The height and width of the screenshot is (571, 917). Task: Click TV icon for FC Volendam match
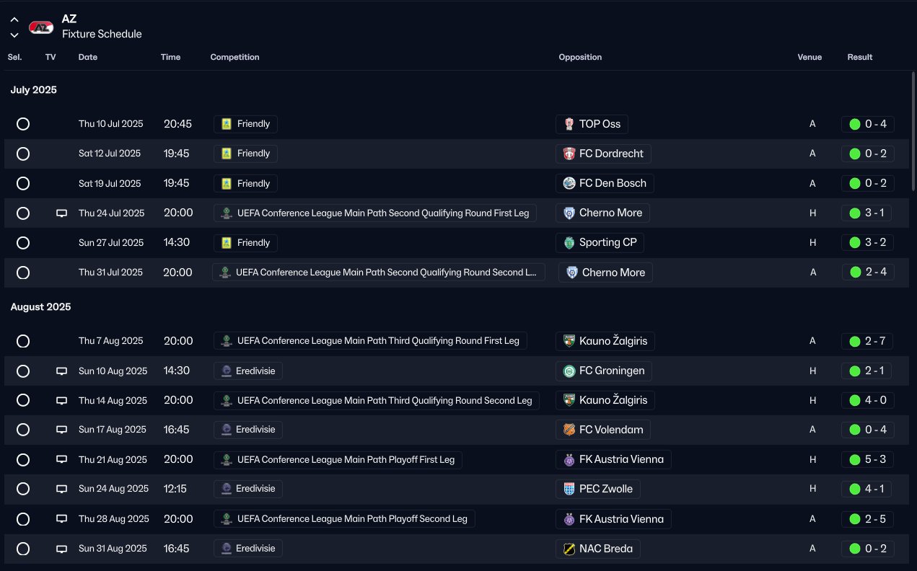pyautogui.click(x=62, y=430)
